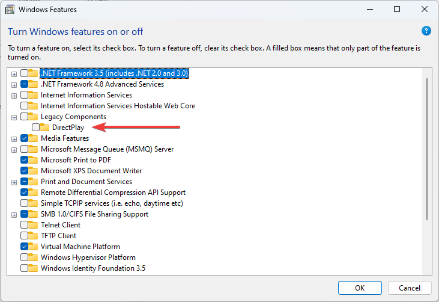Select Microsoft XPS Document Writer item
This screenshot has height=302, width=439.
click(91, 171)
